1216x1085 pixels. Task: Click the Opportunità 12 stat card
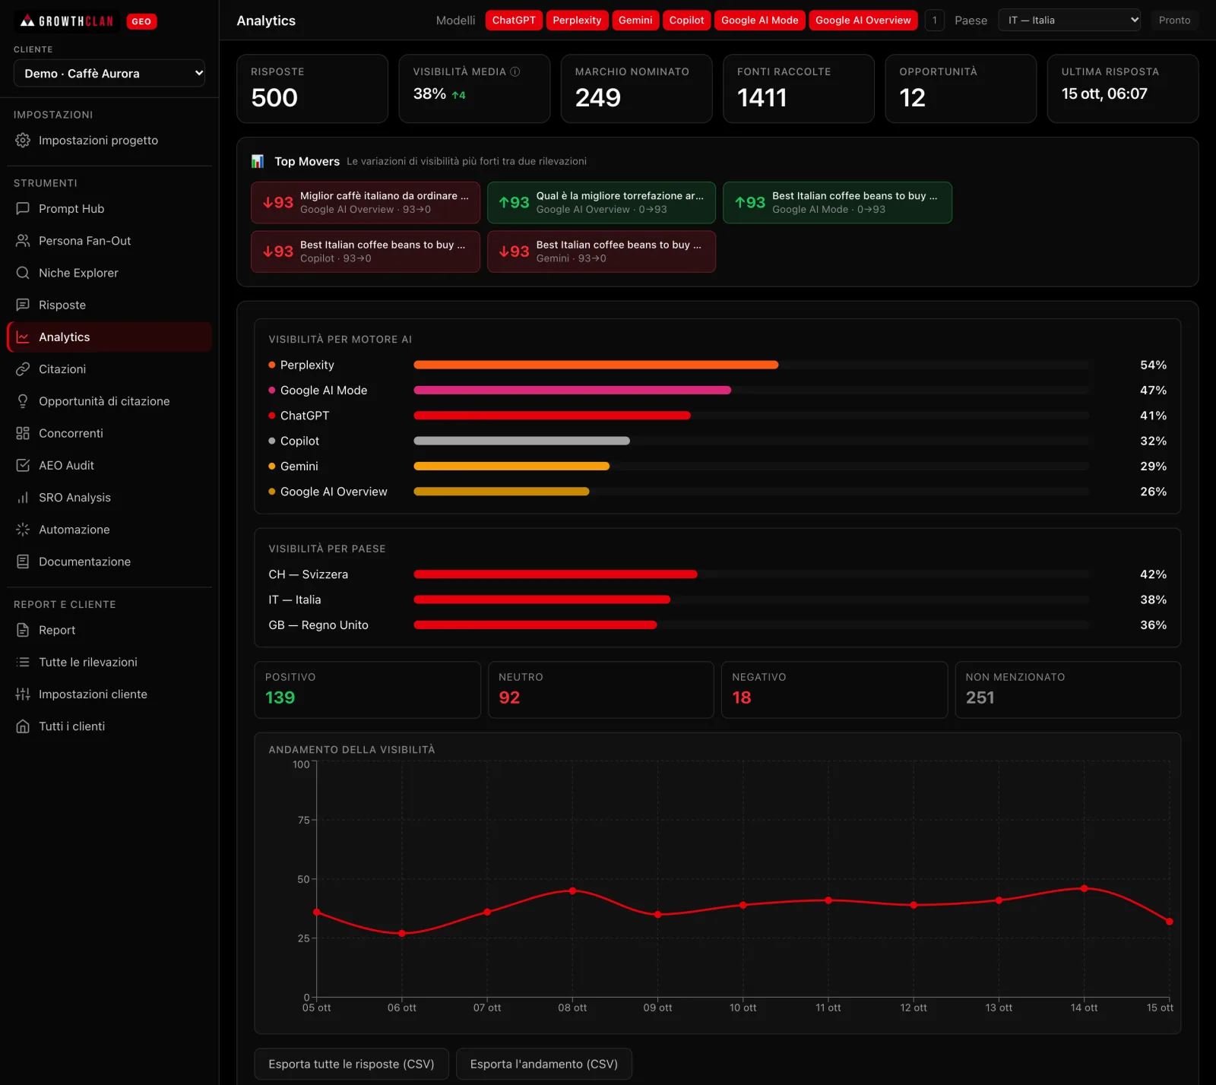[961, 89]
